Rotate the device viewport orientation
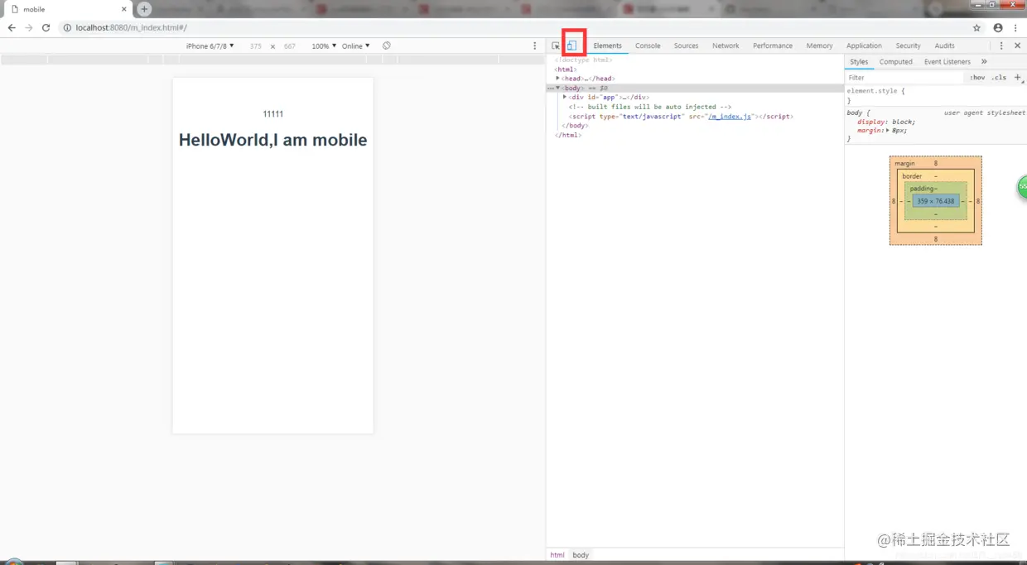This screenshot has height=565, width=1027. [386, 45]
